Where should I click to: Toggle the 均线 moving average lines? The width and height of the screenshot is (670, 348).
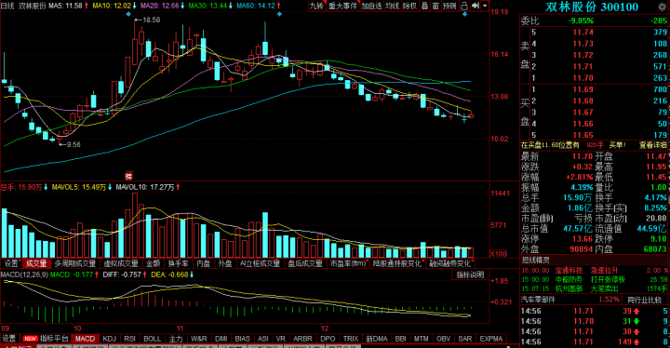(x=393, y=6)
